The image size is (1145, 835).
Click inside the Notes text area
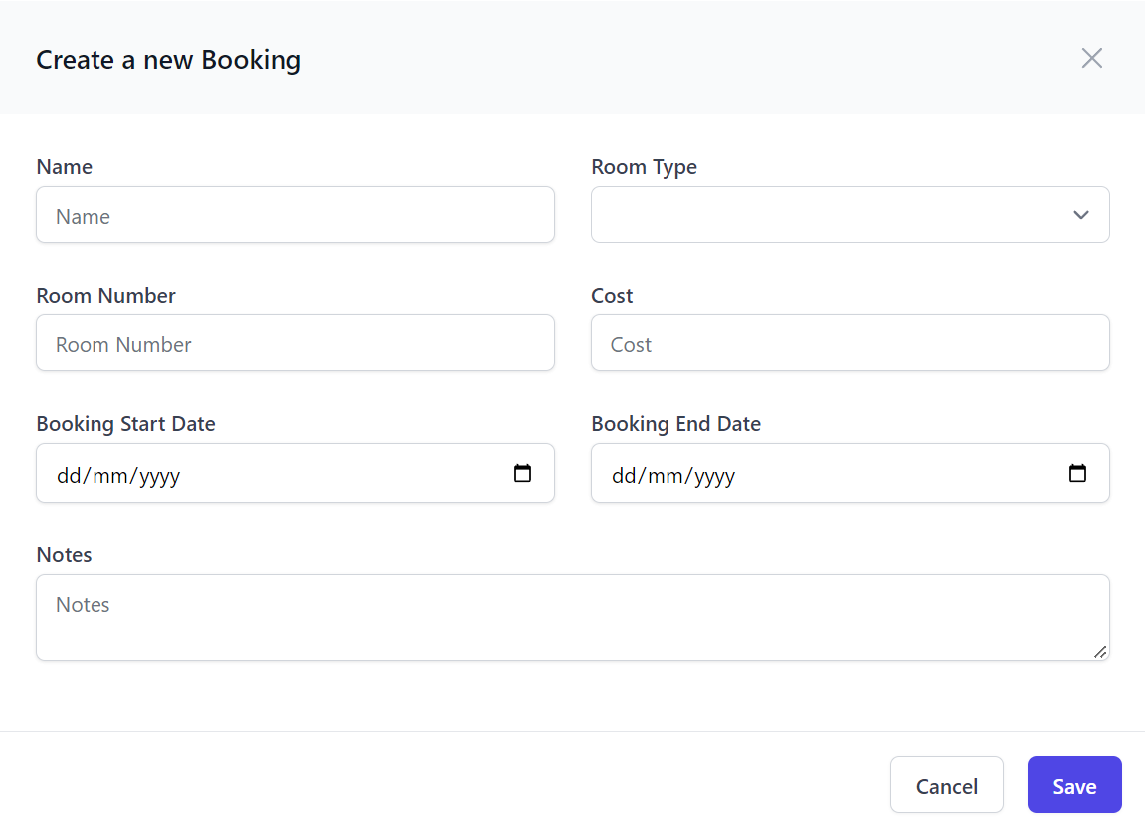click(x=572, y=617)
